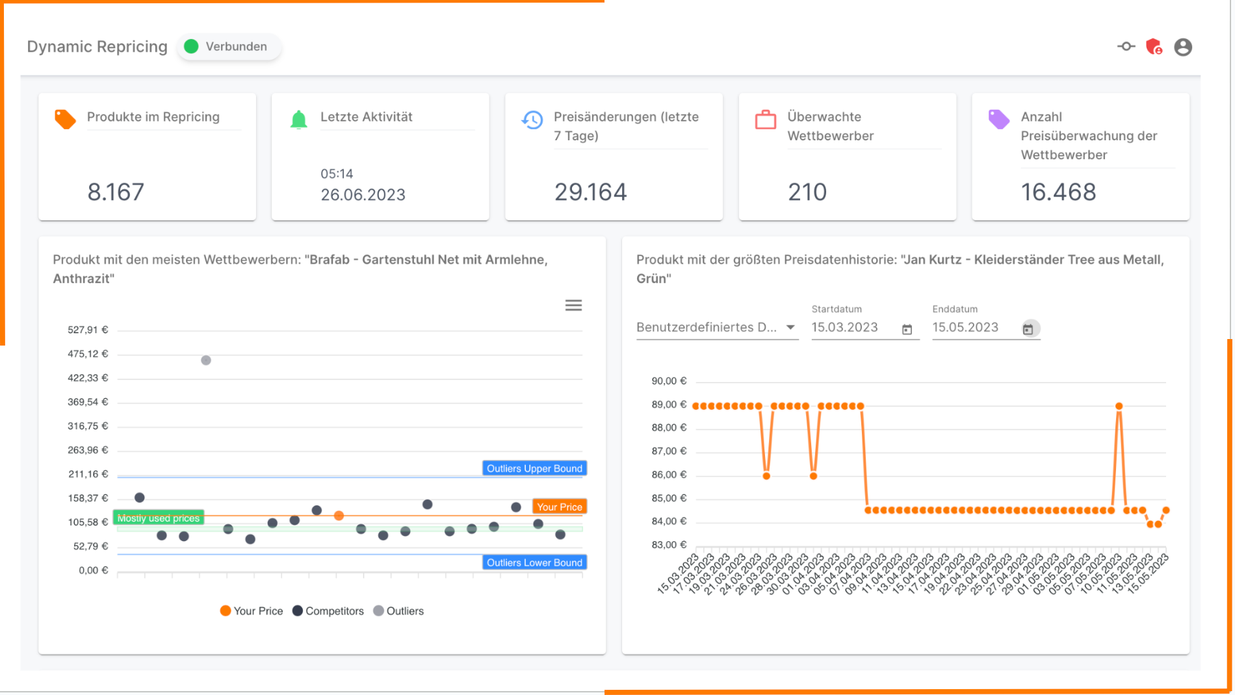Click the Überwachte Wettbewerber card title

831,126
